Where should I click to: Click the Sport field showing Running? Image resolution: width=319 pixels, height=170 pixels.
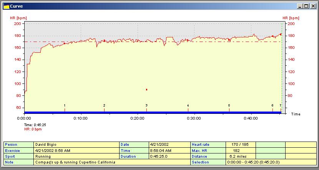pyautogui.click(x=76, y=157)
